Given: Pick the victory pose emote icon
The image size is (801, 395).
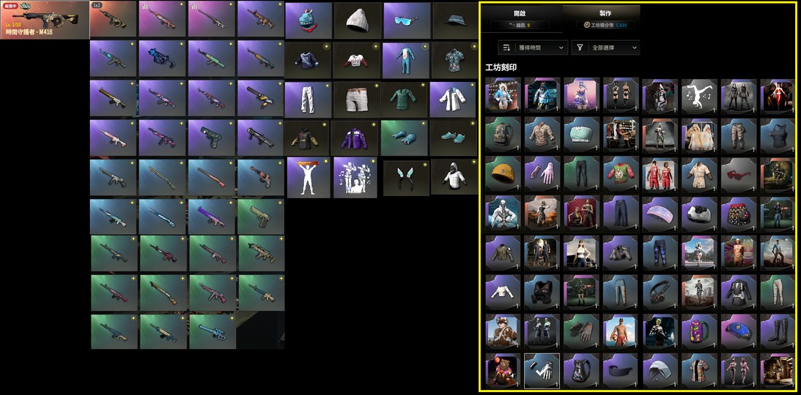Looking at the screenshot, I should pyautogui.click(x=308, y=177).
